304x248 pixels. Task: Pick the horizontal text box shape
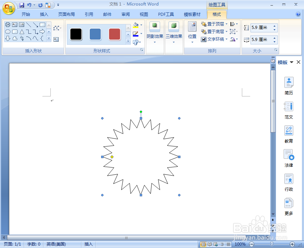coord(14,24)
